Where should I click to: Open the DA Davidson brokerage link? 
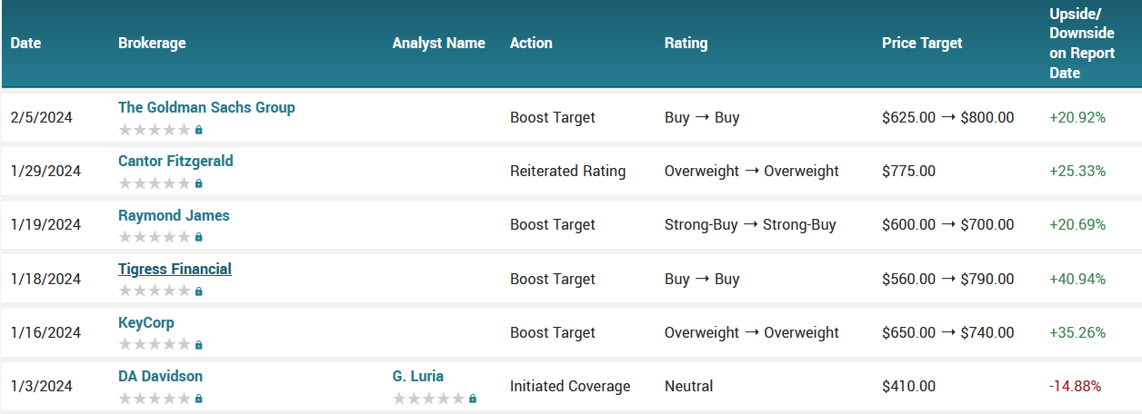[x=160, y=376]
